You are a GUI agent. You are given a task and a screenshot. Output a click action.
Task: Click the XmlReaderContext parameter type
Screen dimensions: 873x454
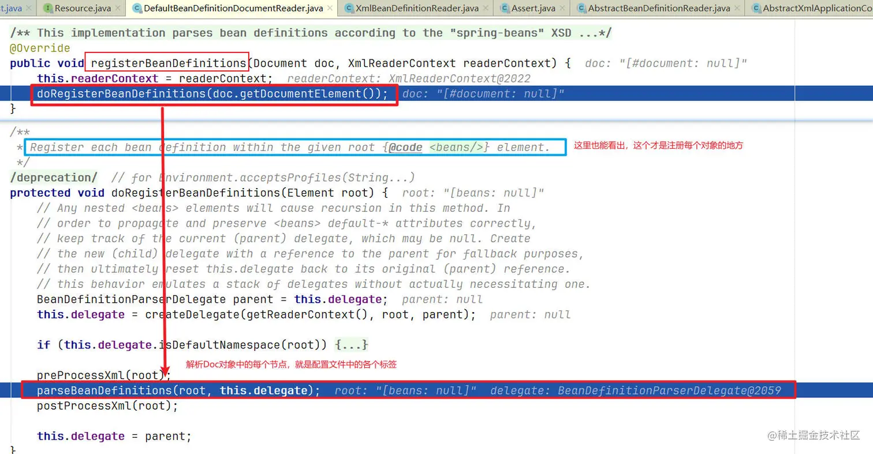pyautogui.click(x=402, y=63)
